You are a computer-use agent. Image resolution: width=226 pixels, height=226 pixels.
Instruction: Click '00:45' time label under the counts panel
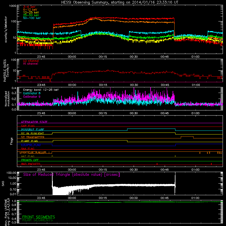(165, 57)
